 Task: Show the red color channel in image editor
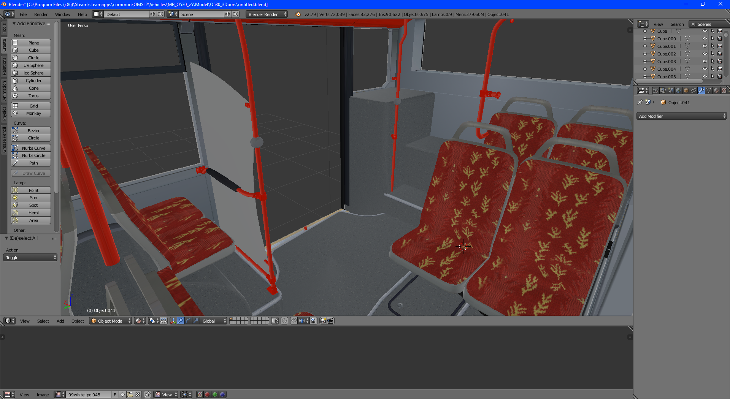207,395
